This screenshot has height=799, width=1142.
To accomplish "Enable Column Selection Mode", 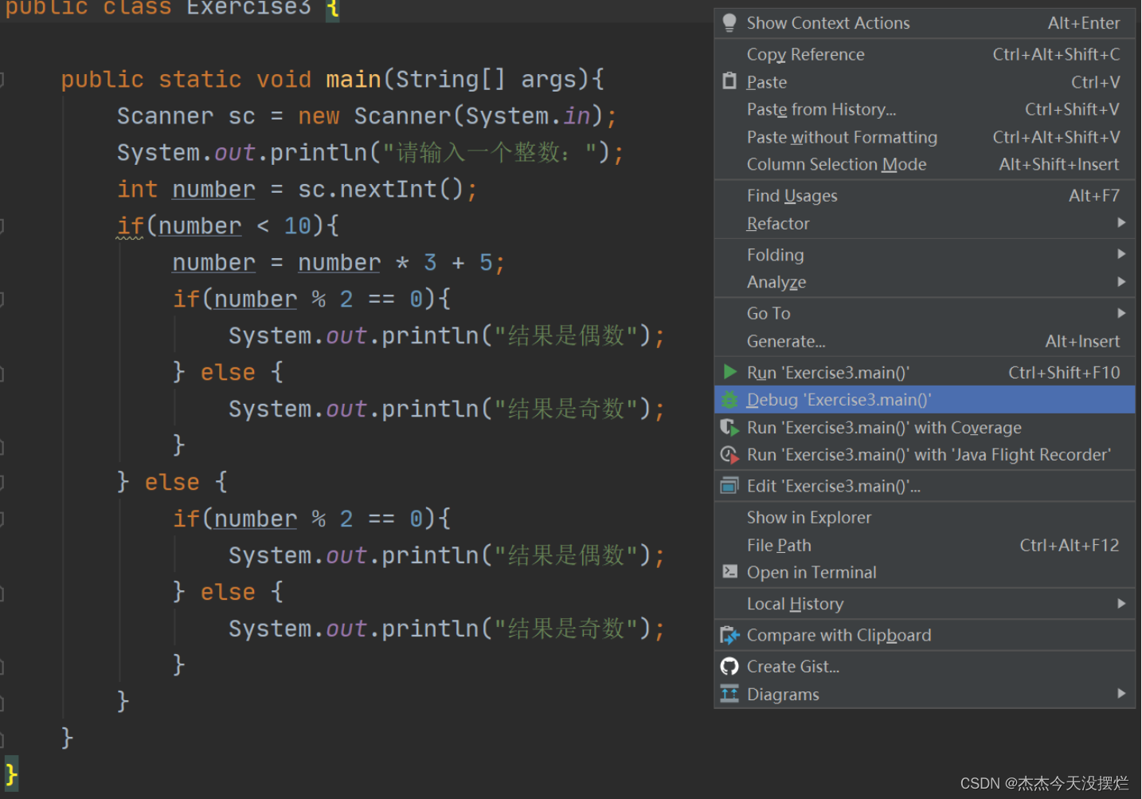I will pyautogui.click(x=925, y=164).
